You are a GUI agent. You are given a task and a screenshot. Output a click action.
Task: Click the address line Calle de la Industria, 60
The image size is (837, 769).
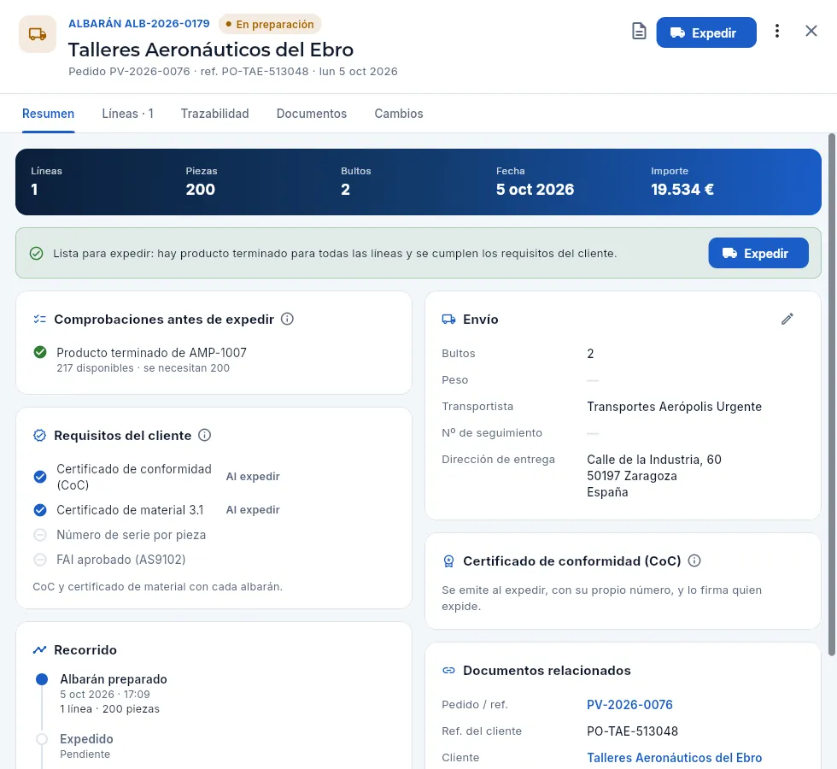[x=654, y=460]
